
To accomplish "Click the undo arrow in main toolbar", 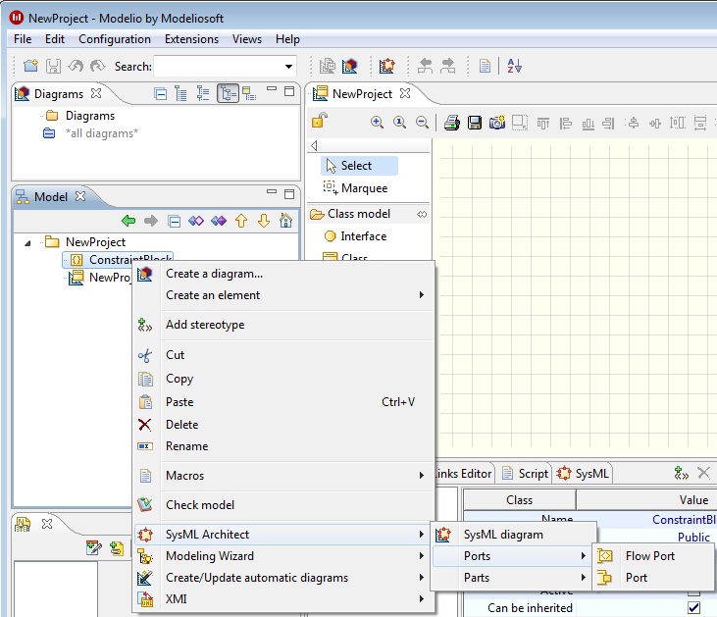I will click(76, 66).
